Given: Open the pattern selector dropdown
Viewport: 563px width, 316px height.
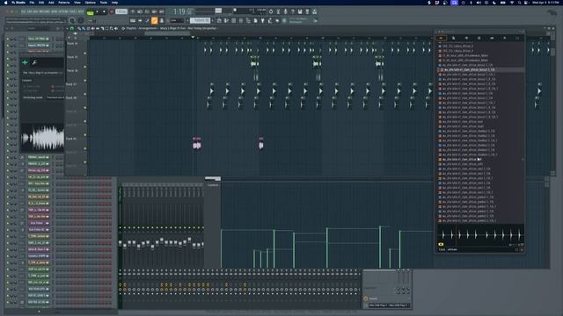Looking at the screenshot, I should point(200,21).
